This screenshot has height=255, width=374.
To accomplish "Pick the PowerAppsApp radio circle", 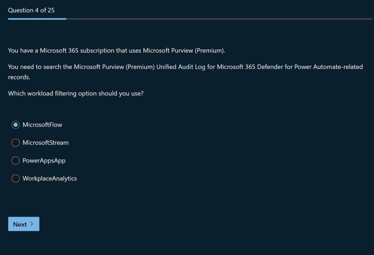I will pyautogui.click(x=15, y=160).
